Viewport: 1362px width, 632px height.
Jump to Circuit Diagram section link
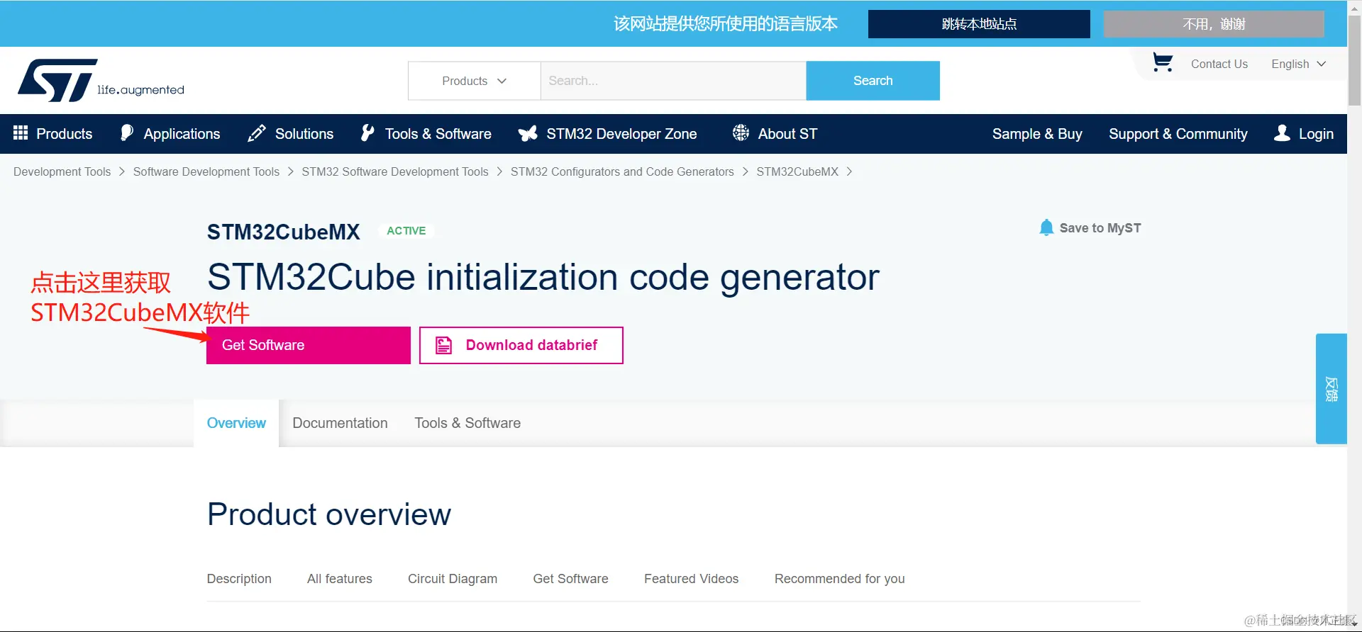453,579
